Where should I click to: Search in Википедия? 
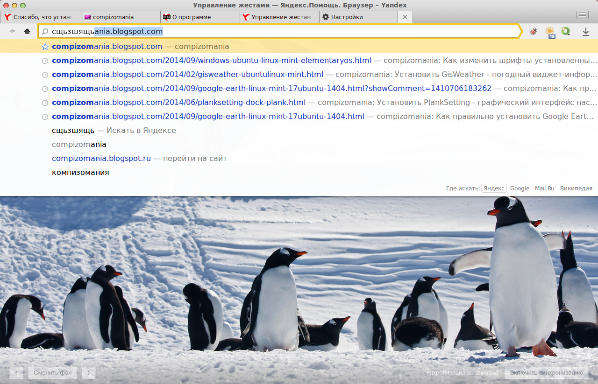(x=576, y=189)
